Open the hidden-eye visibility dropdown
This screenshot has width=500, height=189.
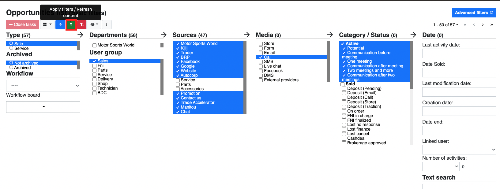(94, 24)
